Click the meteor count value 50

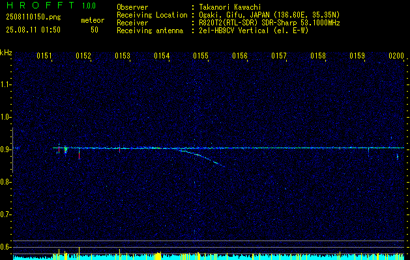[x=95, y=30]
